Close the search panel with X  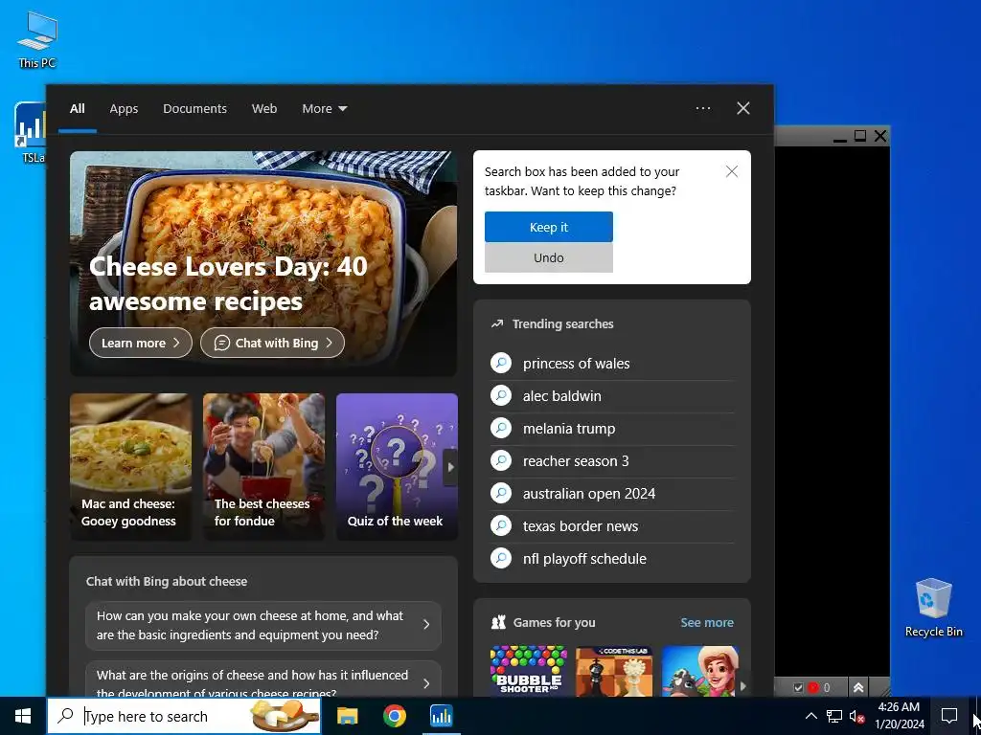[x=743, y=108]
